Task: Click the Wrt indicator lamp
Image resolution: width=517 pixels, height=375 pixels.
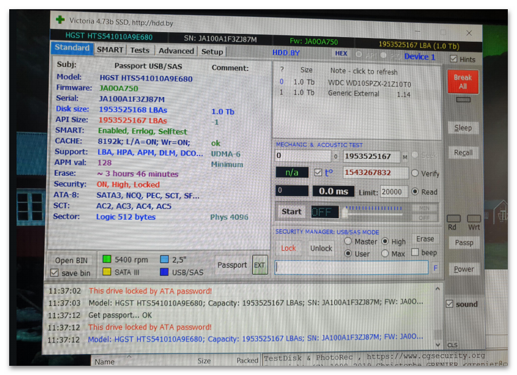Action: click(474, 219)
